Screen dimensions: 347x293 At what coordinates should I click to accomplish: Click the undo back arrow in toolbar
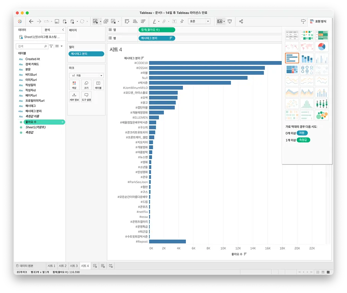click(31, 21)
